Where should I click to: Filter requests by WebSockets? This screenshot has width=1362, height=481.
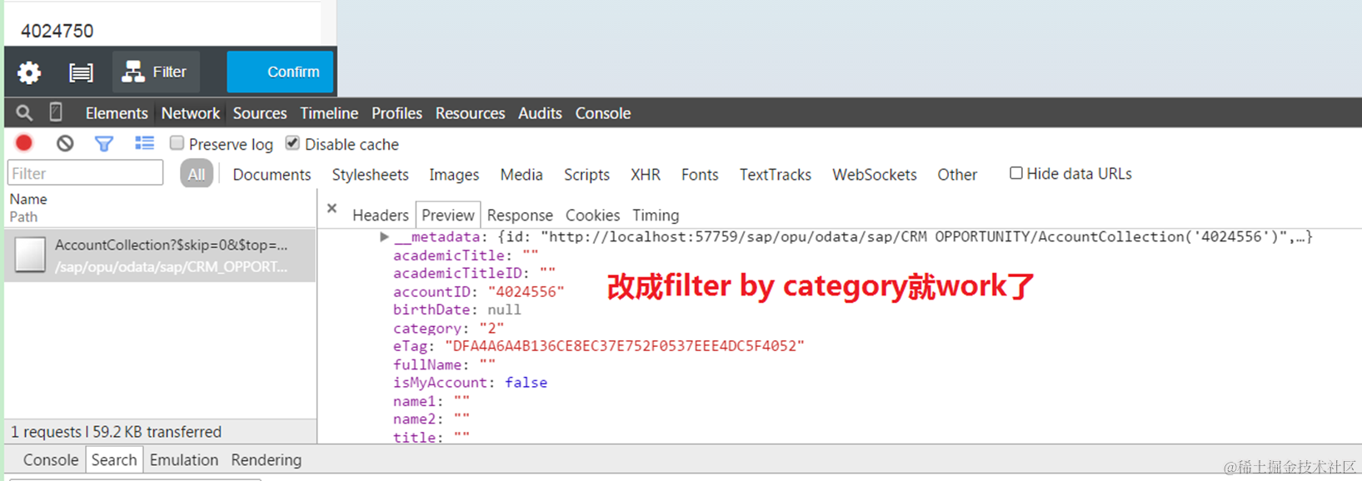[x=875, y=175]
